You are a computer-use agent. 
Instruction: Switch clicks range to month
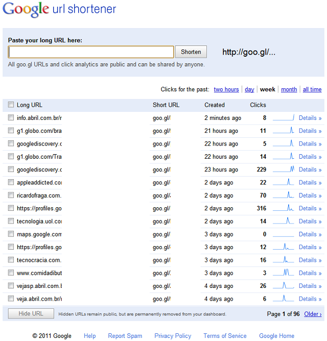(289, 89)
